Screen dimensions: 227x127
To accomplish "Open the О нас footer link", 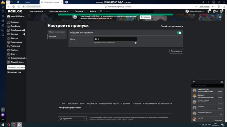I will (62, 103).
